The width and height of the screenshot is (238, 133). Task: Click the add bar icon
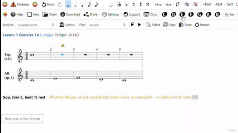[x=187, y=4]
